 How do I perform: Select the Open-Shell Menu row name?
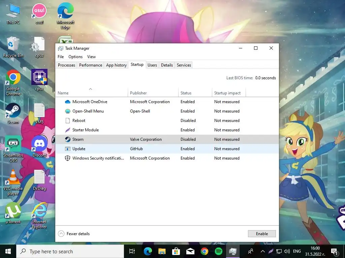(88, 111)
